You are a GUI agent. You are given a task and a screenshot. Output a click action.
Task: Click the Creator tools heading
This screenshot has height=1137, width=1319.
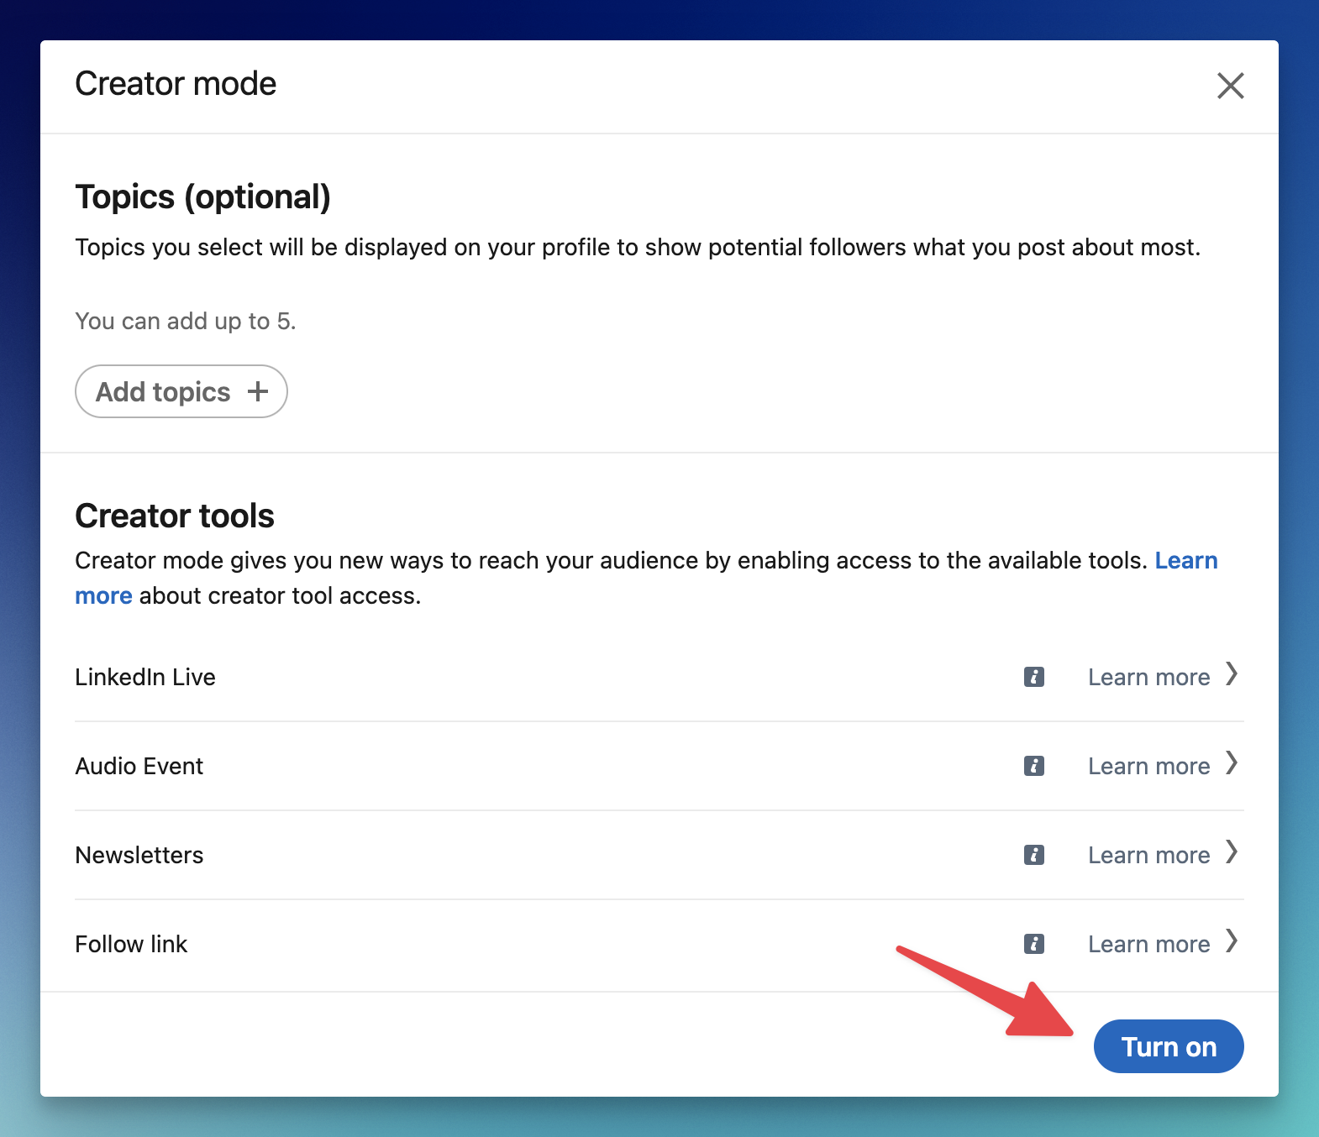tap(175, 516)
